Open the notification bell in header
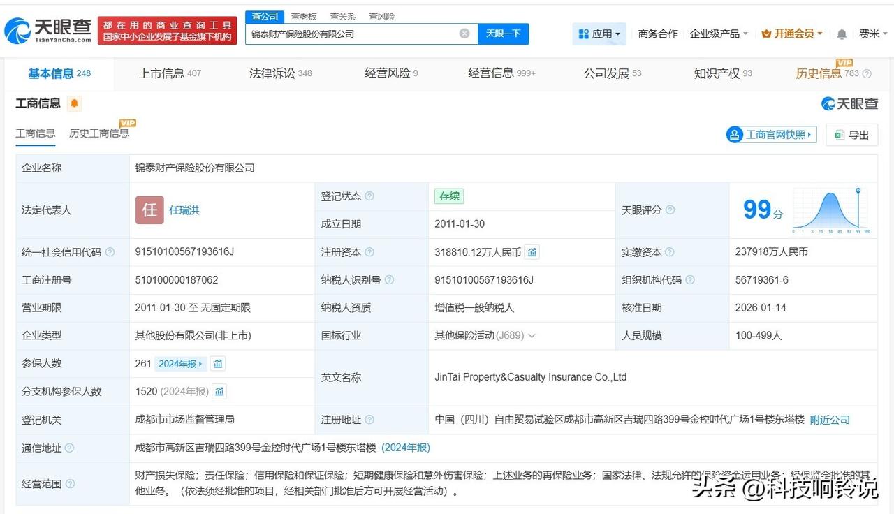894x514 pixels. (x=842, y=34)
